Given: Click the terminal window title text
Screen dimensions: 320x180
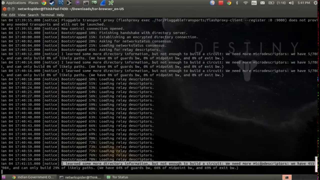Looking at the screenshot, I should click(71, 9).
